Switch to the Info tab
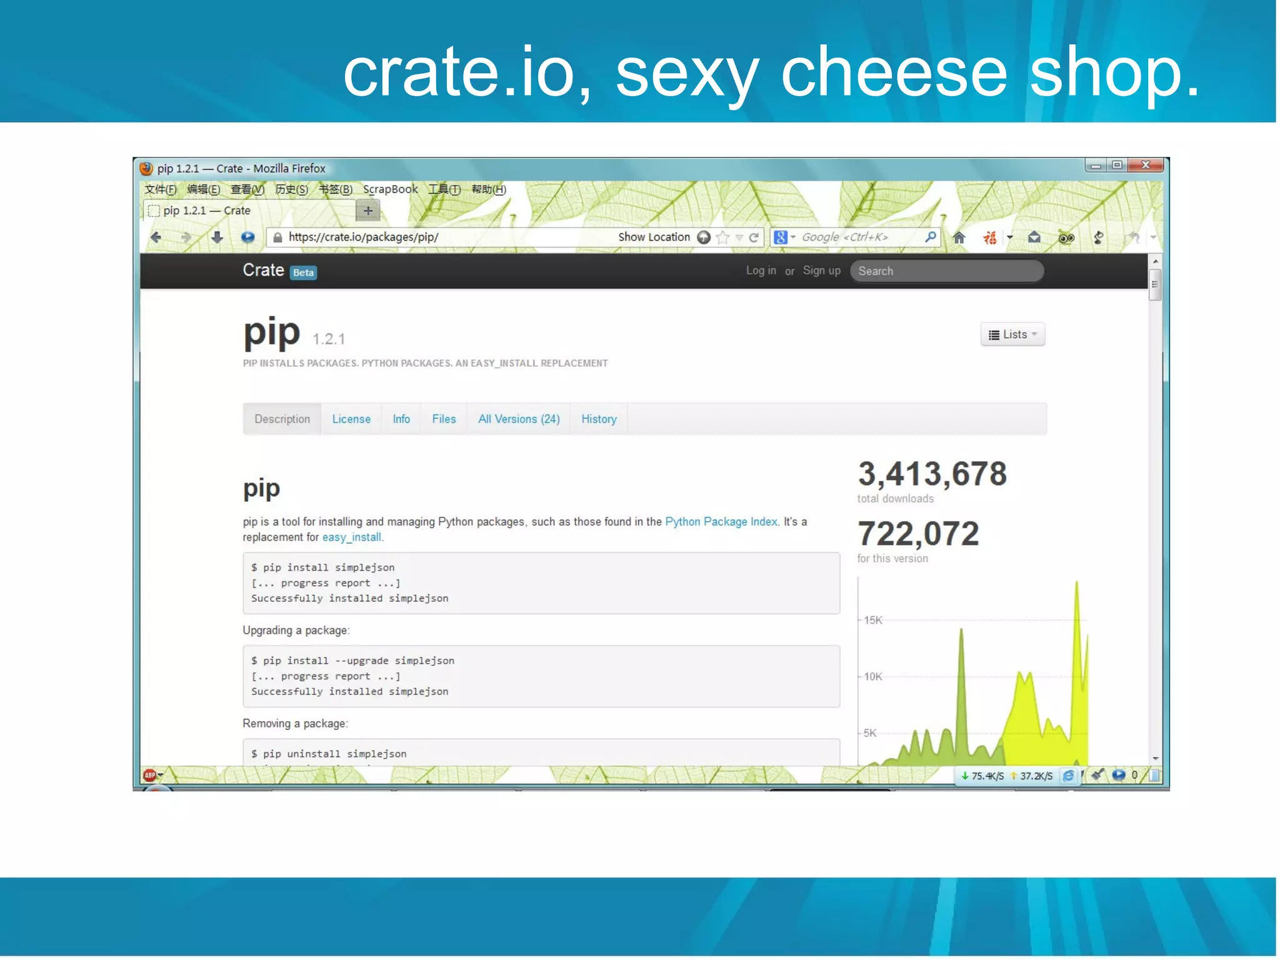1280x960 pixels. 401,419
